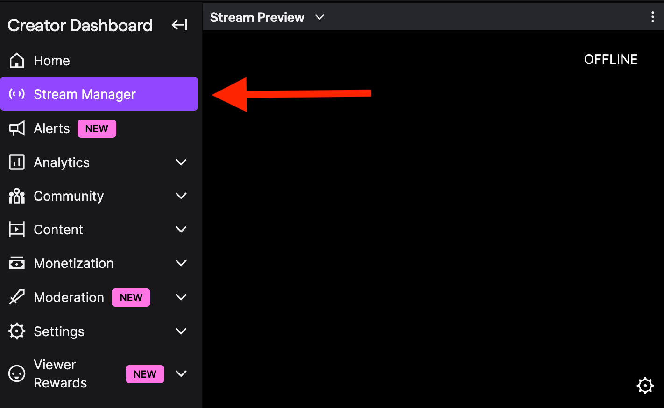This screenshot has width=664, height=408.
Task: Expand the Analytics section chevron
Action: pos(181,162)
